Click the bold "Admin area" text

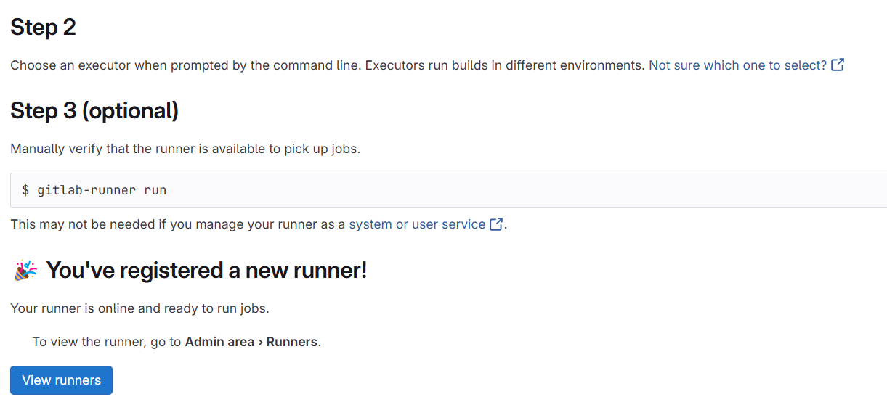(219, 342)
